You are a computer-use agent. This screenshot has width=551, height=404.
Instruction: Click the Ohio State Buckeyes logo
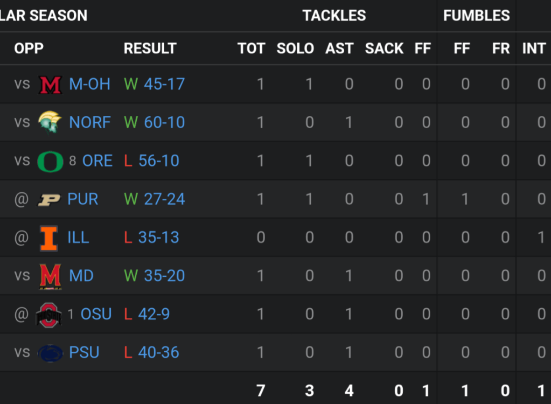pyautogui.click(x=48, y=315)
